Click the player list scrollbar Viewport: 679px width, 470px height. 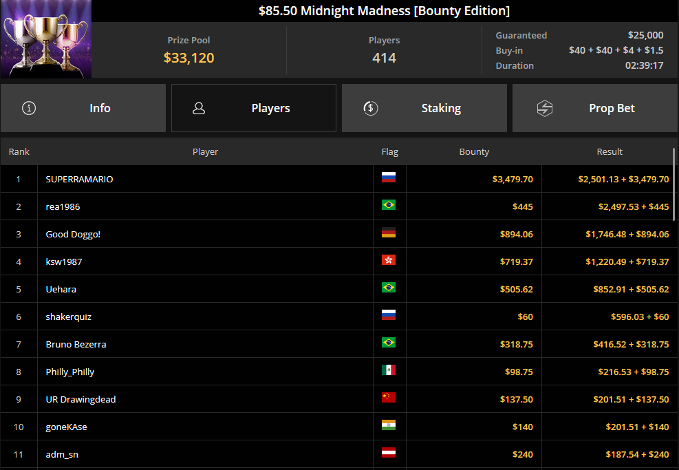[x=673, y=185]
